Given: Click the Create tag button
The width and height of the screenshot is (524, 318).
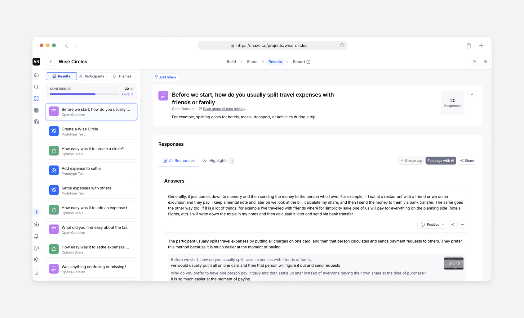Looking at the screenshot, I should click(411, 161).
